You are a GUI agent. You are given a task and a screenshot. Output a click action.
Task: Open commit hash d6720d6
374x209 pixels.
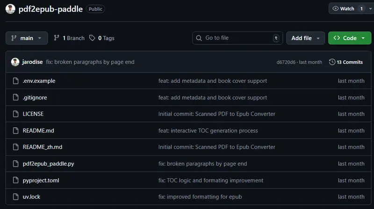(286, 62)
